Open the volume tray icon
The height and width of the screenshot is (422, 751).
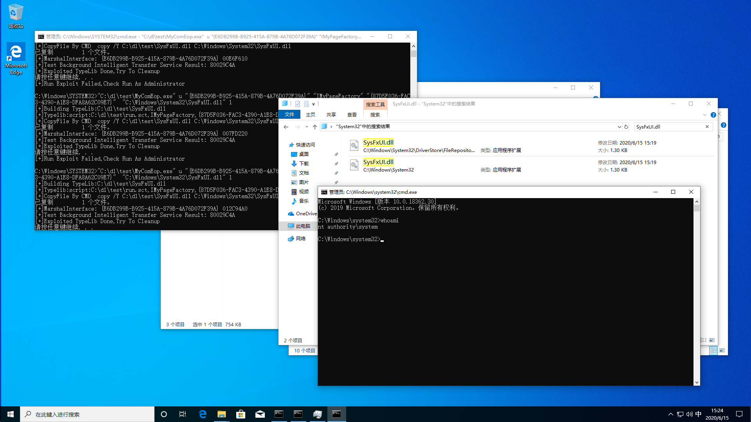click(x=689, y=414)
